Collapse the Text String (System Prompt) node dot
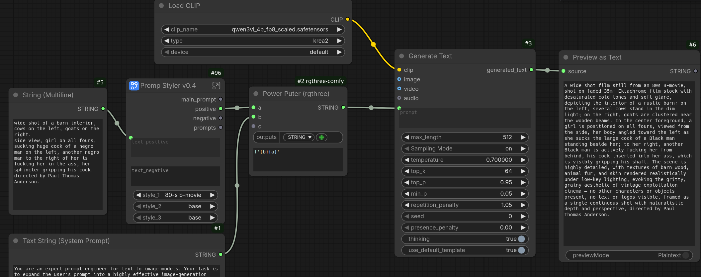The image size is (701, 277). point(16,241)
